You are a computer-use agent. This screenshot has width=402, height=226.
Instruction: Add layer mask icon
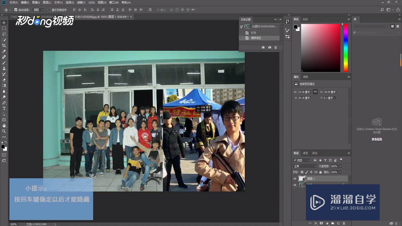pyautogui.click(x=321, y=223)
